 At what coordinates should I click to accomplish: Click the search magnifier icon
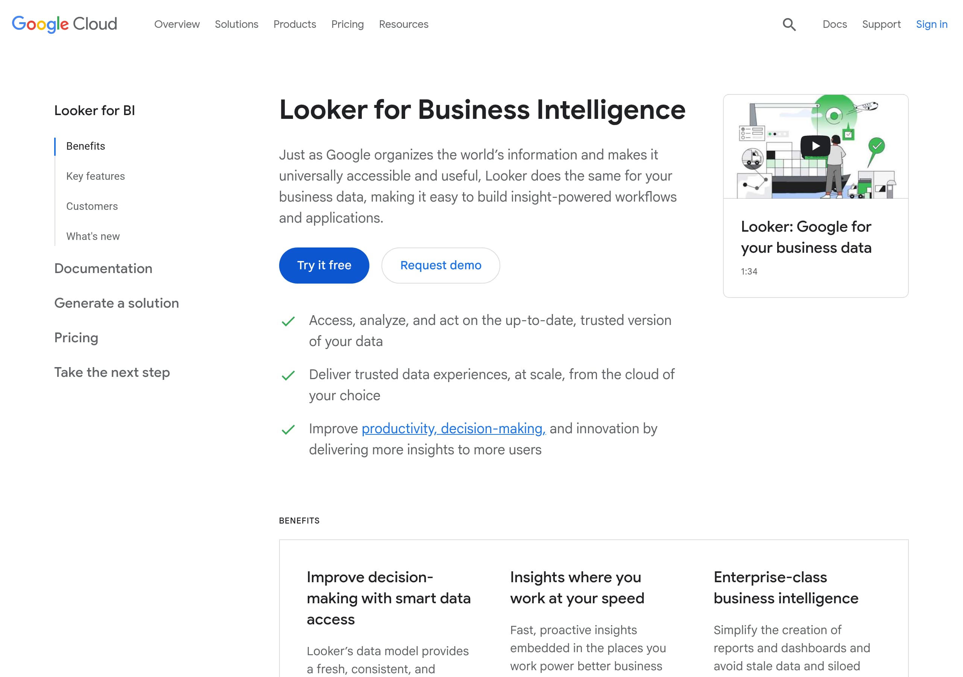point(790,25)
